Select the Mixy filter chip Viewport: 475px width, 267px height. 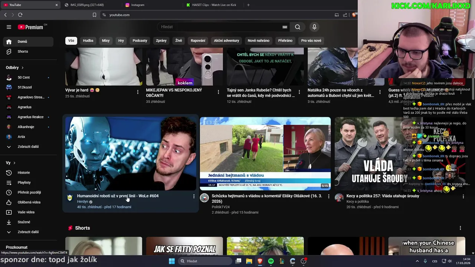(x=106, y=40)
